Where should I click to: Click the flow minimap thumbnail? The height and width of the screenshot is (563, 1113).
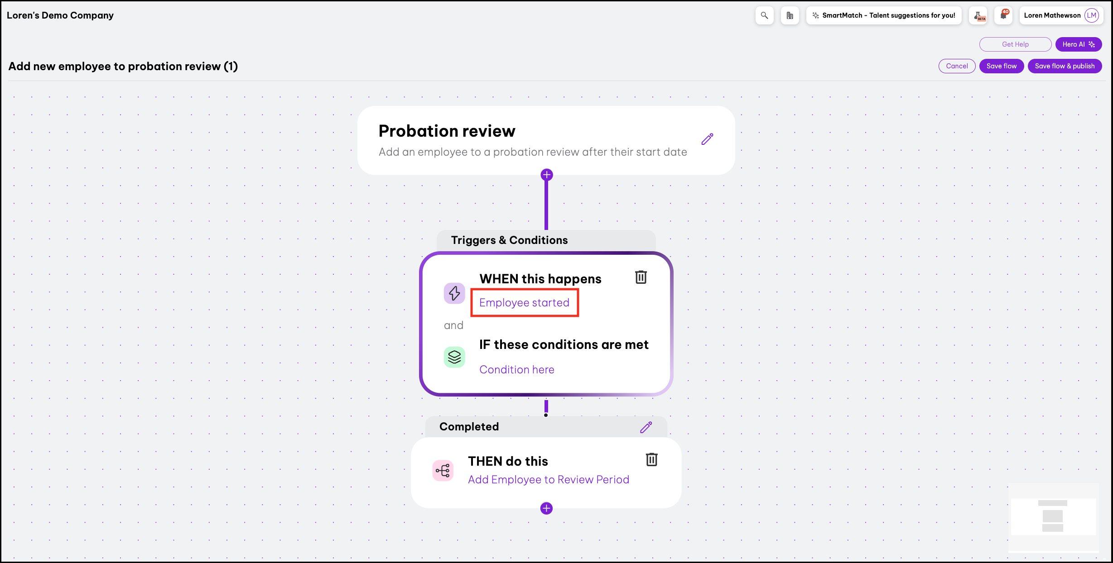pyautogui.click(x=1053, y=516)
